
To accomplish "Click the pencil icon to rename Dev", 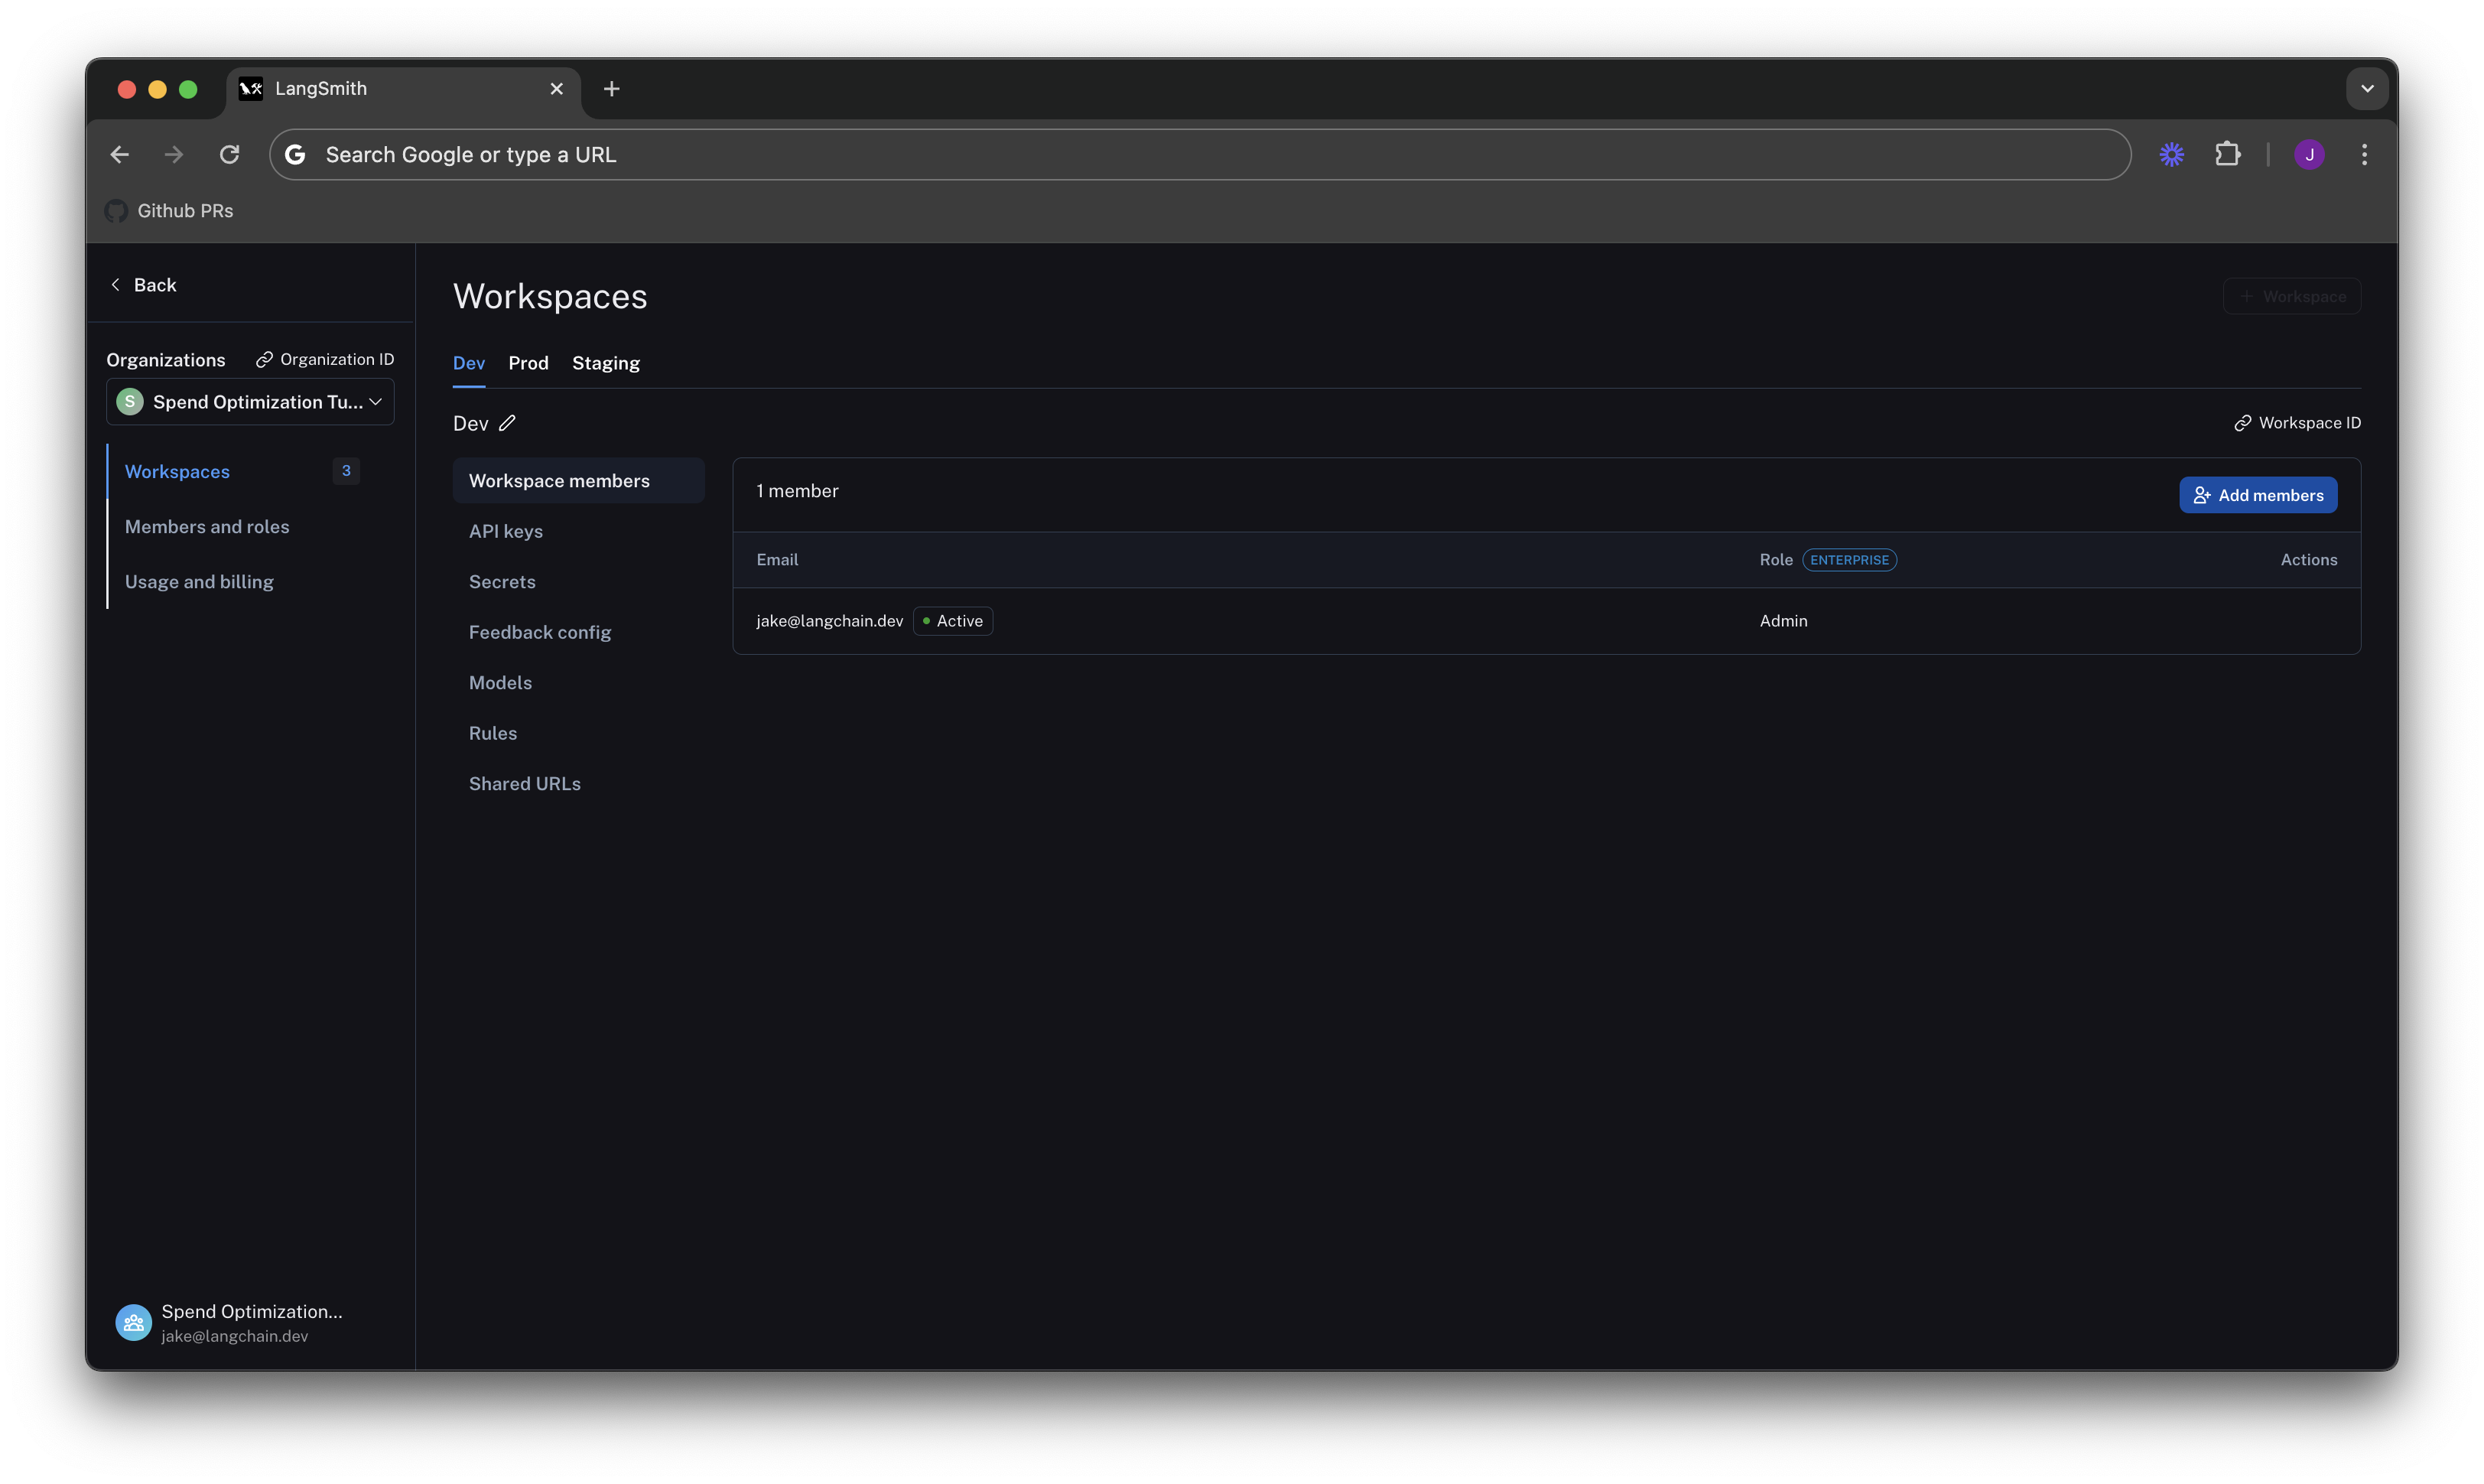I will click(507, 423).
